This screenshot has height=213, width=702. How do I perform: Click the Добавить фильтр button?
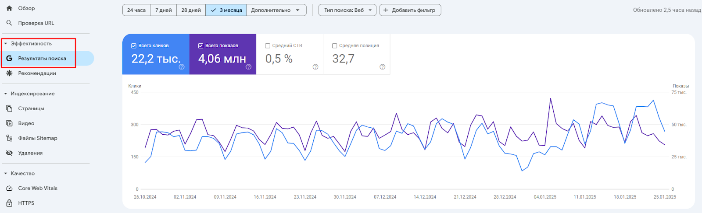click(x=410, y=10)
